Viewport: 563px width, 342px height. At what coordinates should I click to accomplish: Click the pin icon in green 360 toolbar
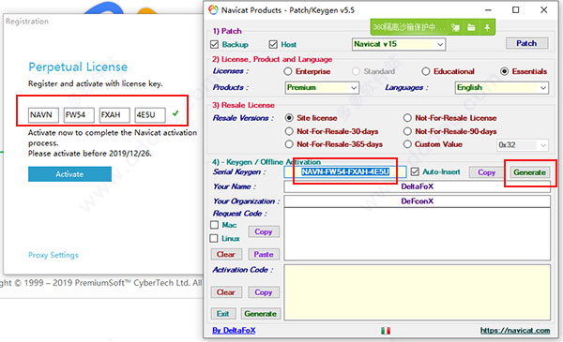coord(487,27)
